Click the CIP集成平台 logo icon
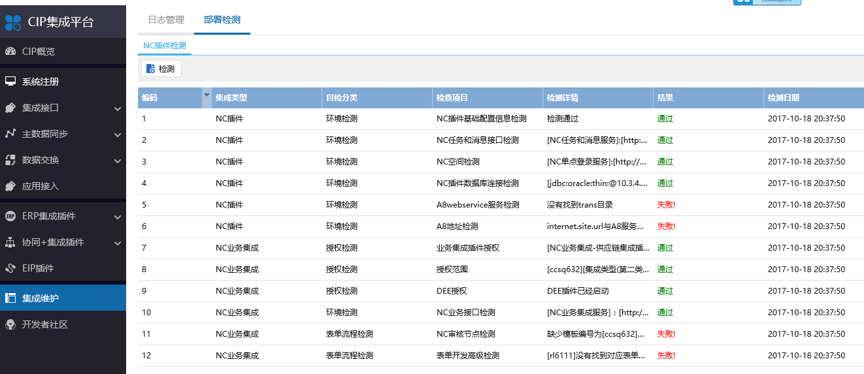Image resolution: width=864 pixels, height=374 pixels. [x=13, y=22]
